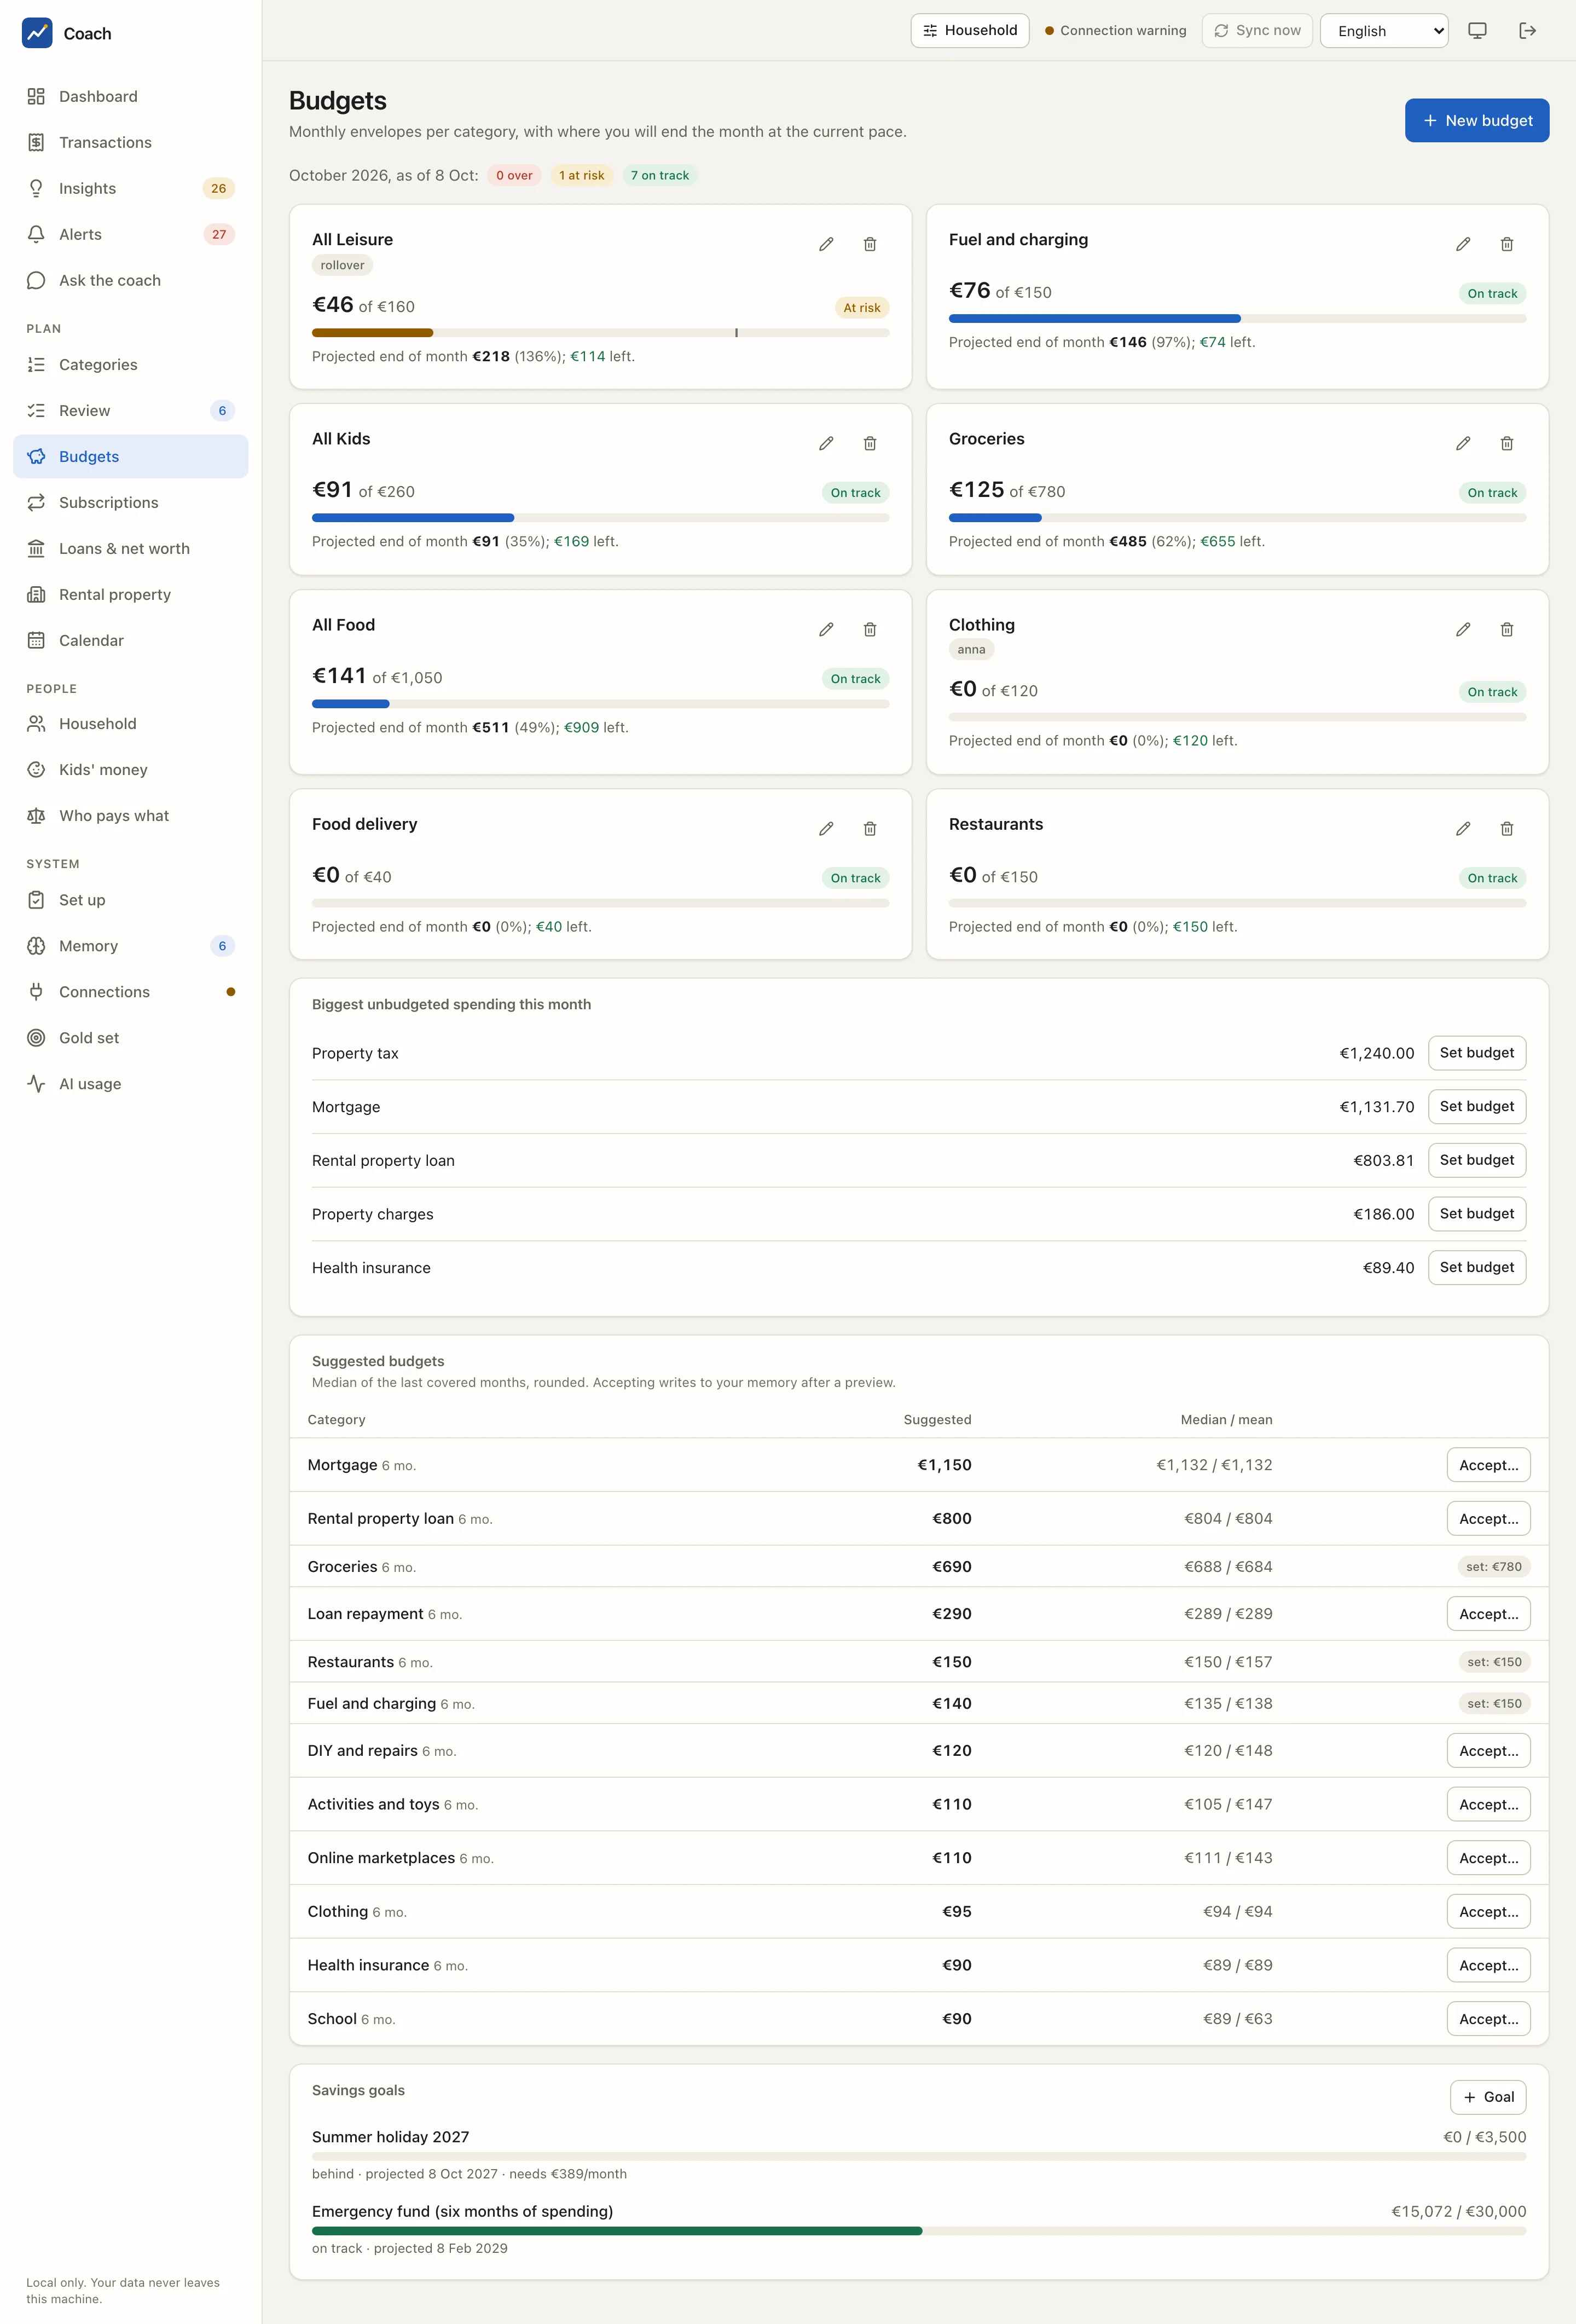Add a new savings Goal
This screenshot has height=2324, width=1576.
[x=1488, y=2097]
